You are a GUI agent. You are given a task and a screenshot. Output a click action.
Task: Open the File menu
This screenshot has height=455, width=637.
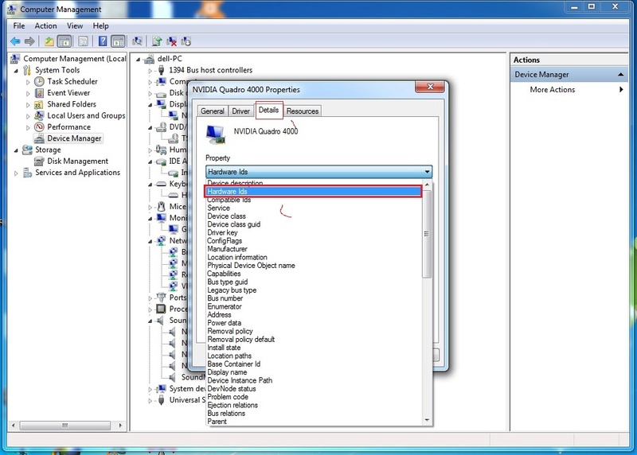(x=18, y=25)
